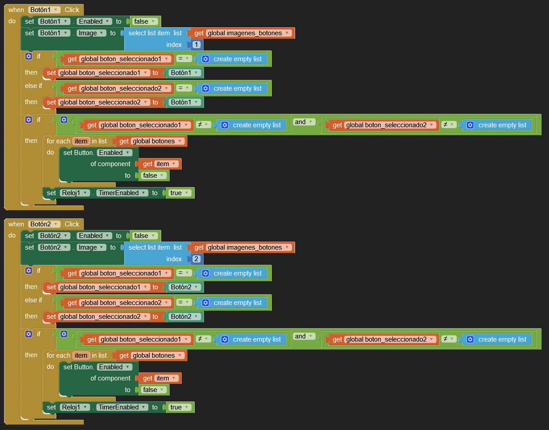
Task: Click the item variable in Botón1 for each loop
Action: [x=81, y=141]
